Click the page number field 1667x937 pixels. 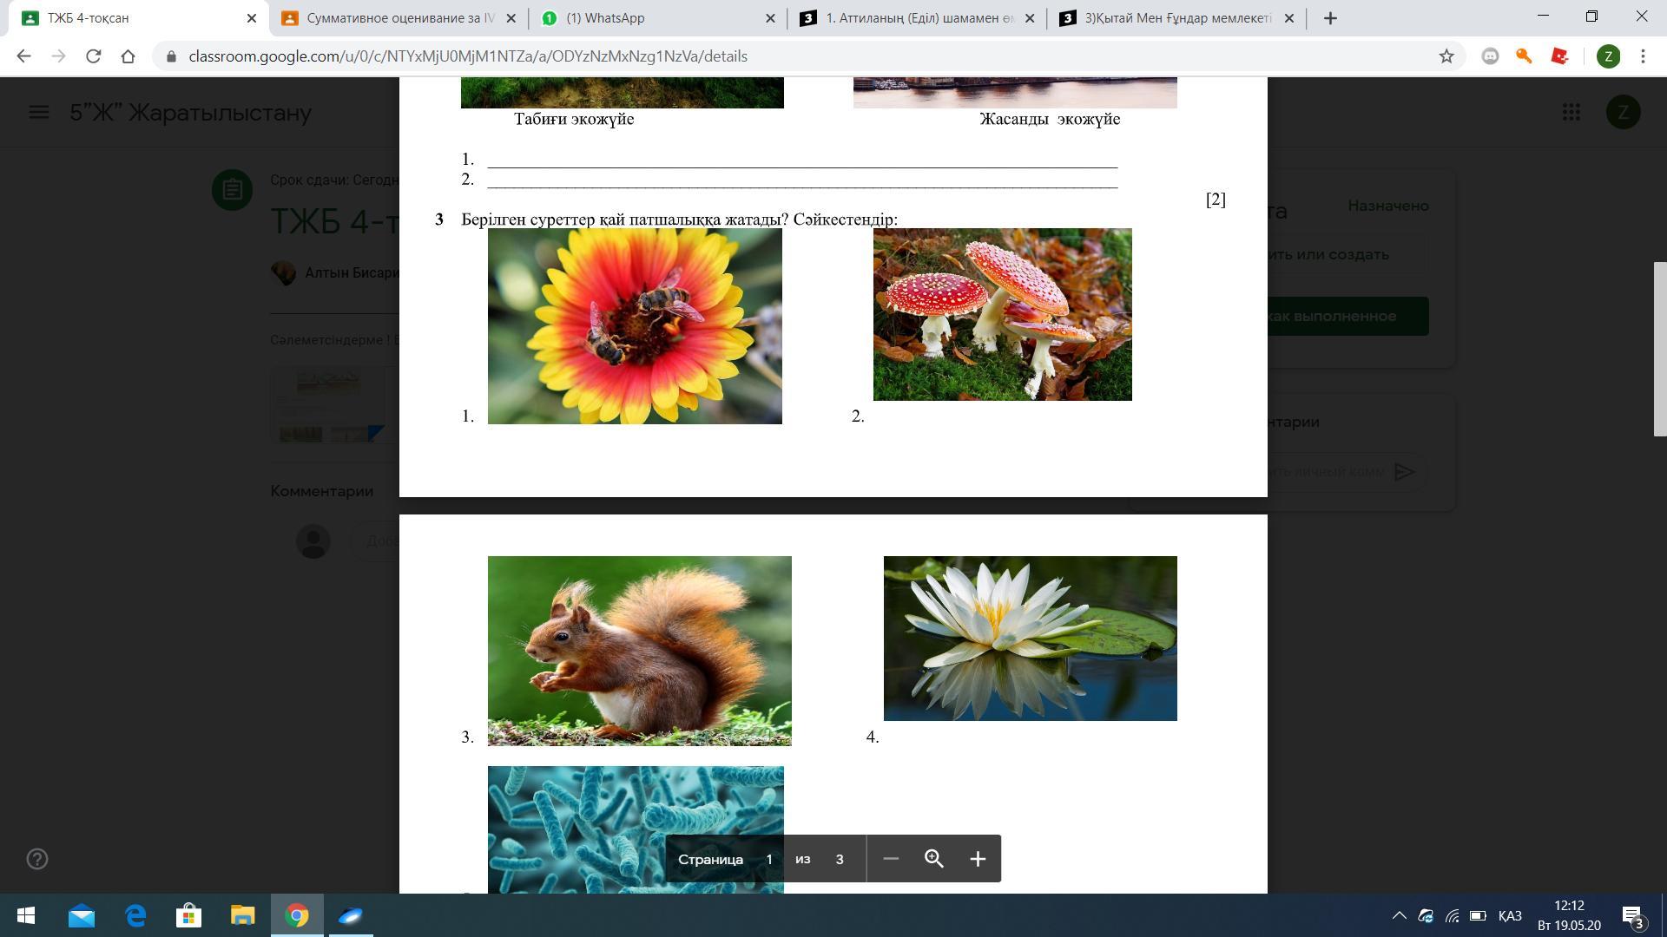768,859
